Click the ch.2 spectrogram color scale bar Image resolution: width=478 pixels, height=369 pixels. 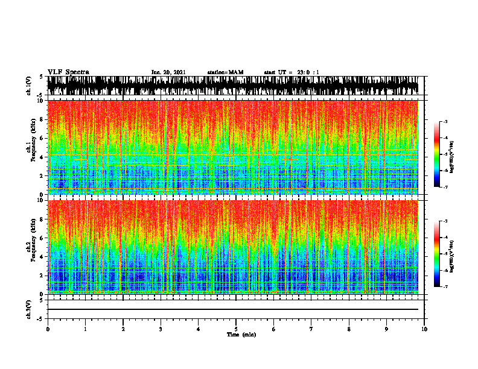(436, 254)
